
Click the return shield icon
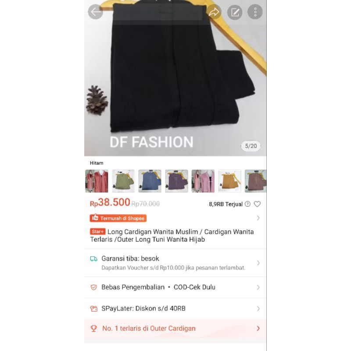pyautogui.click(x=94, y=287)
